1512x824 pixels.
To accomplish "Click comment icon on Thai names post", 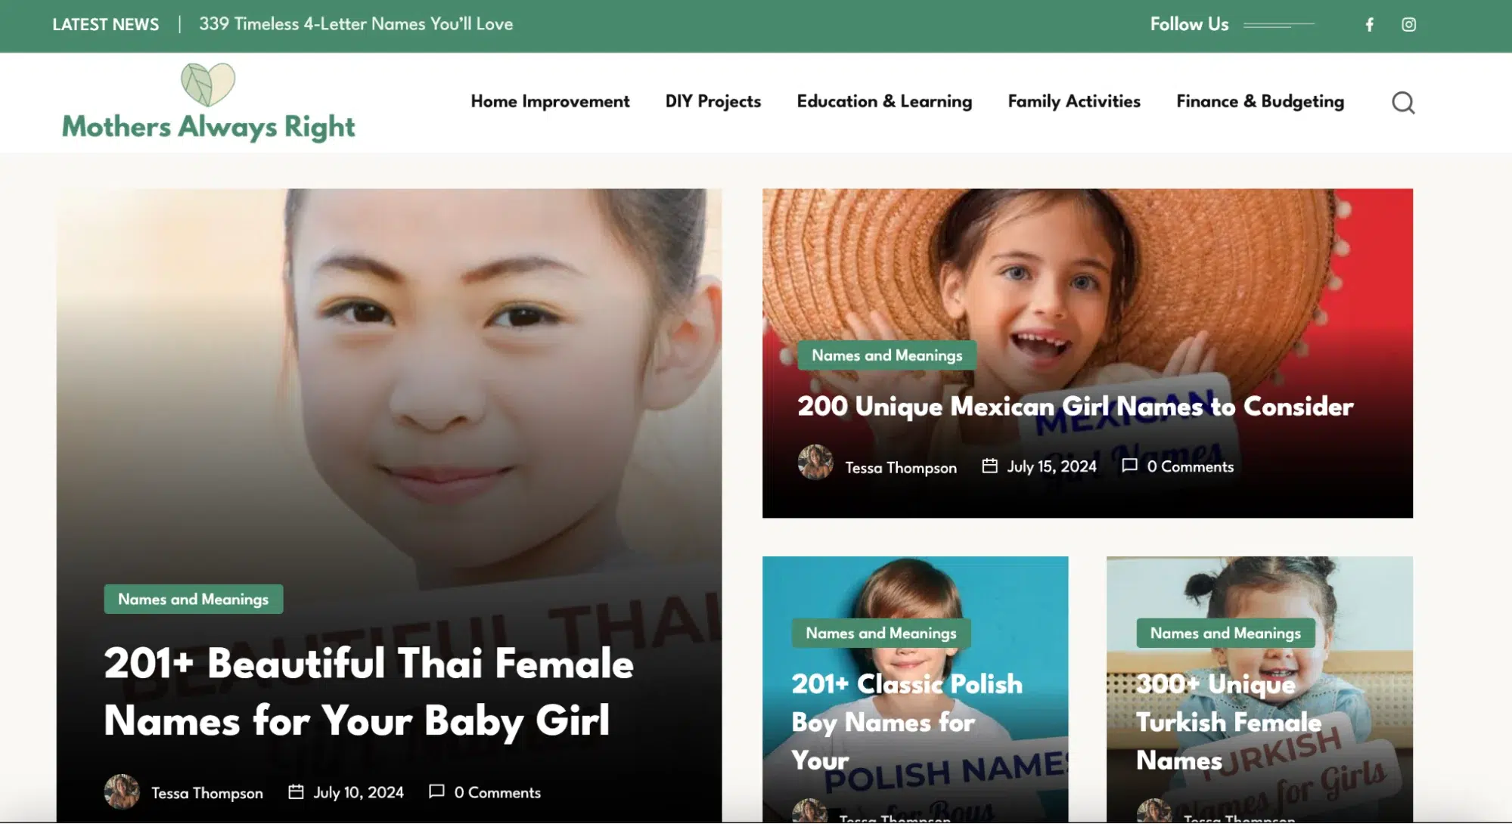I will [x=436, y=791].
